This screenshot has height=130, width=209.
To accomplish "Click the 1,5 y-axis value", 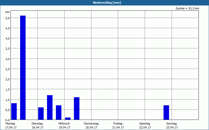I will pyautogui.click(x=8, y=89).
